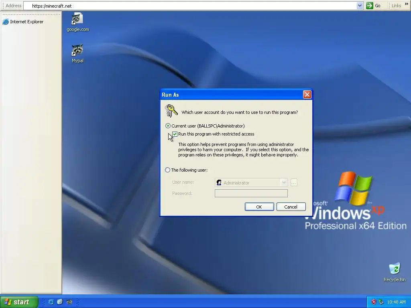Click the Safely Remove Hardware tray icon
The image size is (411, 308).
(x=381, y=302)
